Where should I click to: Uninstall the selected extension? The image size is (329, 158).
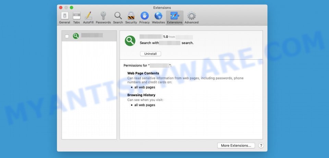tap(150, 54)
